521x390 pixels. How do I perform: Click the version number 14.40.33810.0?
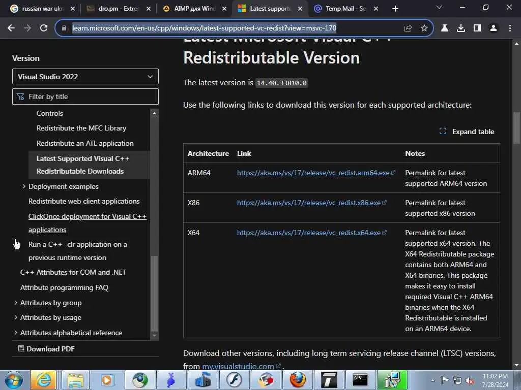pos(281,83)
